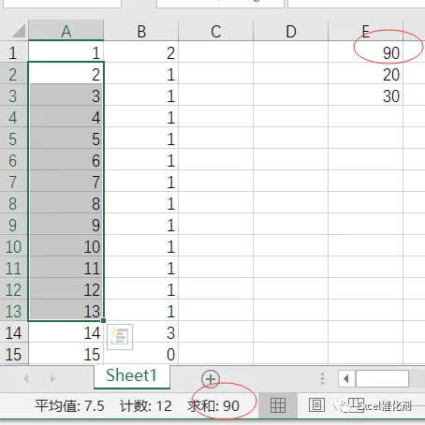Select column D header
Image resolution: width=425 pixels, height=425 pixels.
291,30
